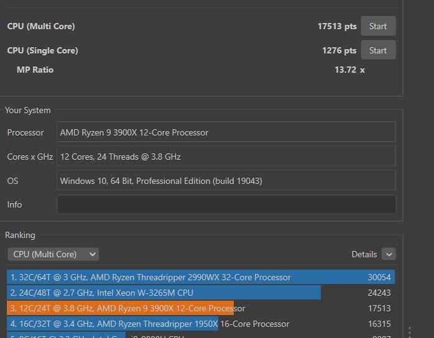This screenshot has width=434, height=338.
Task: Click the OS field showing Windows 10
Action: coord(226,181)
